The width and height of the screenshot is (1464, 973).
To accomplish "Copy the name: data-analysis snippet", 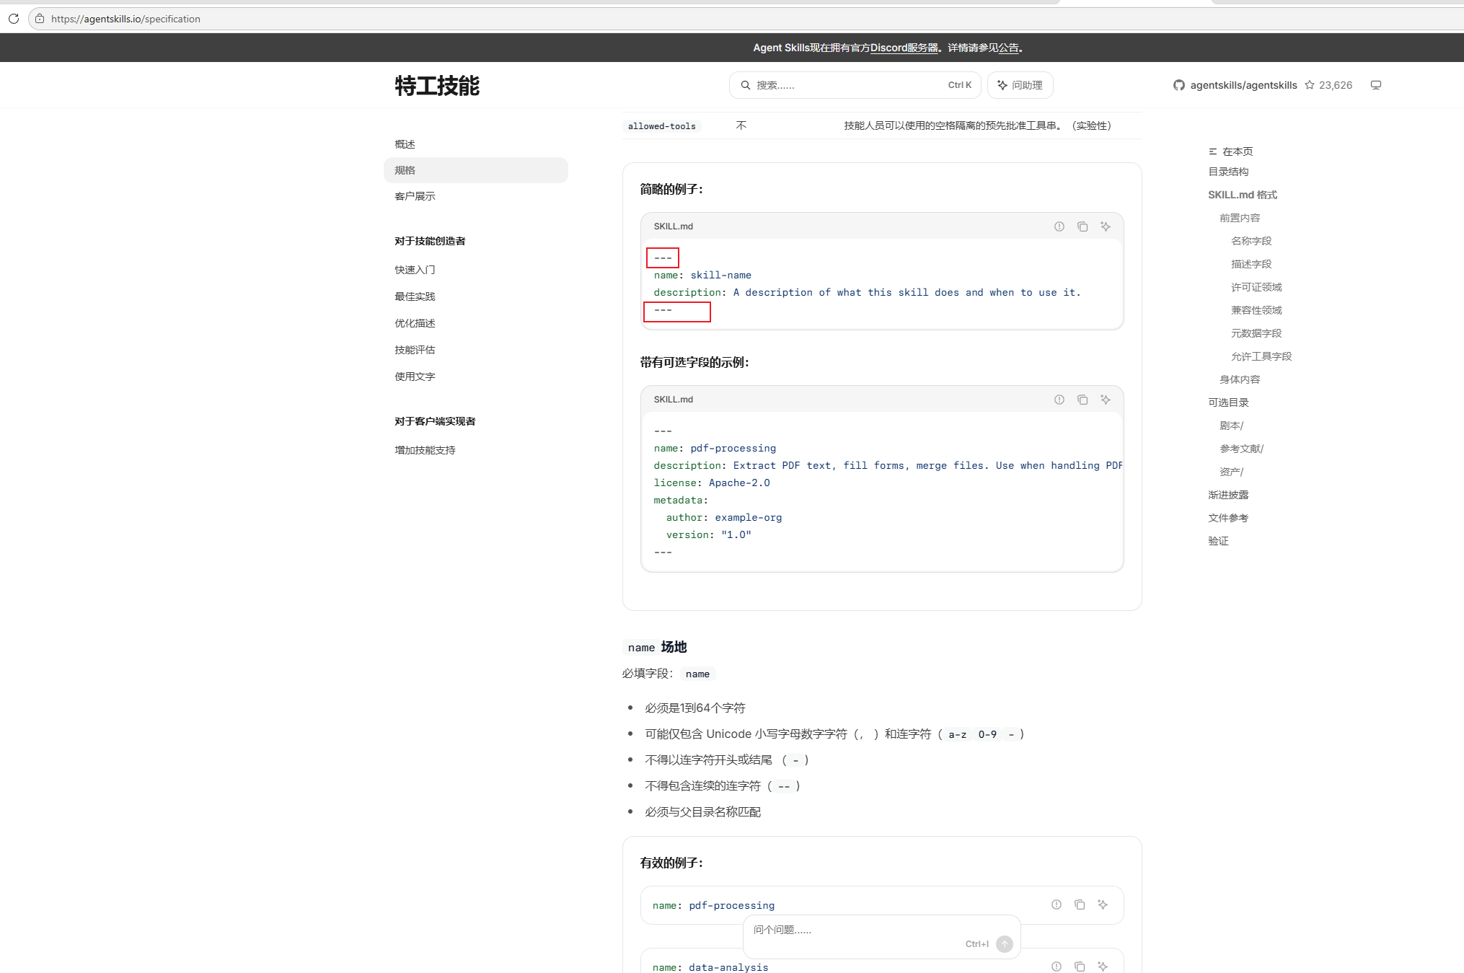I will 1080,967.
